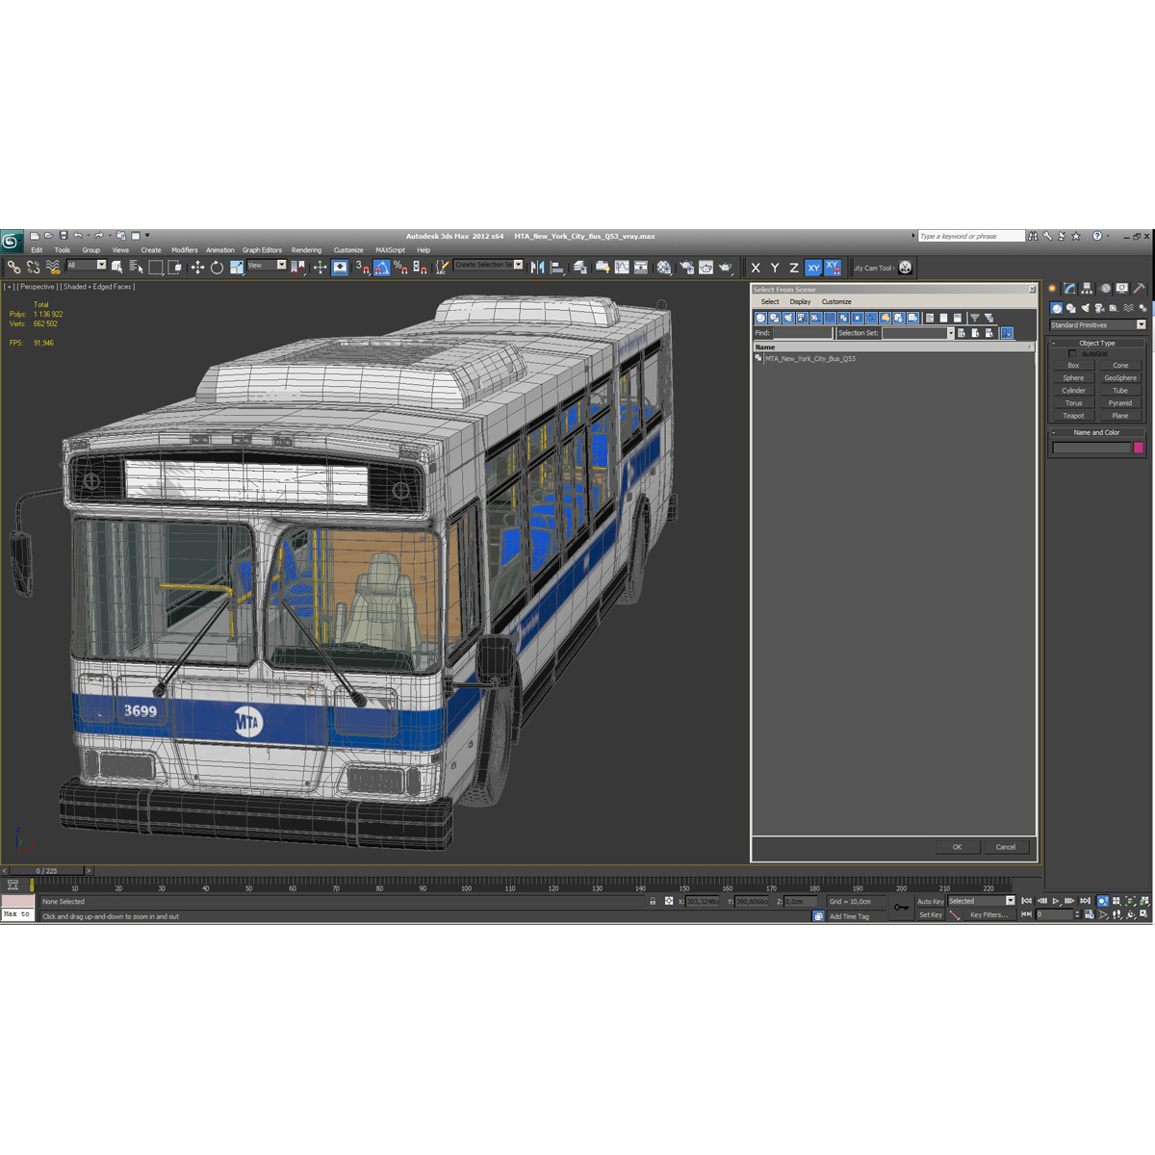1155x1155 pixels.
Task: Open the Customize menu in Select From Scene
Action: click(x=836, y=301)
